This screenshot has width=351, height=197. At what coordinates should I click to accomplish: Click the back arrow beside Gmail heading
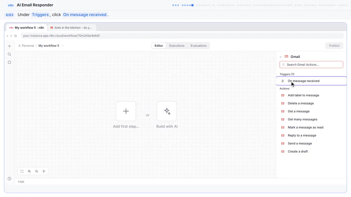tap(281, 57)
